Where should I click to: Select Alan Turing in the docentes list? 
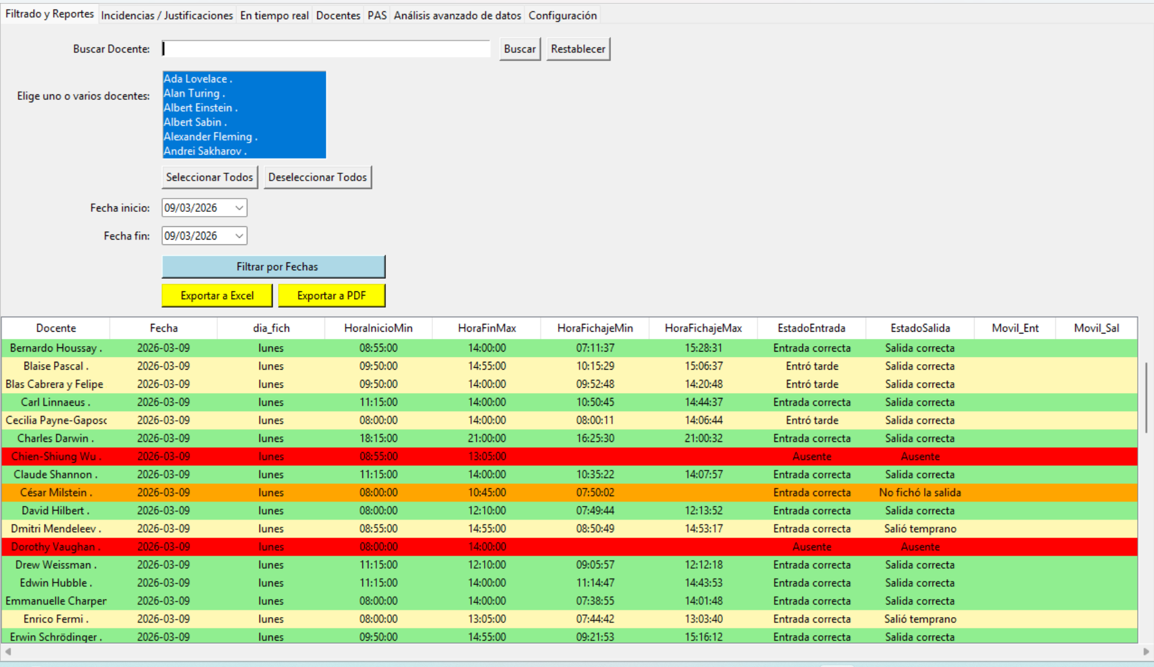[x=194, y=93]
